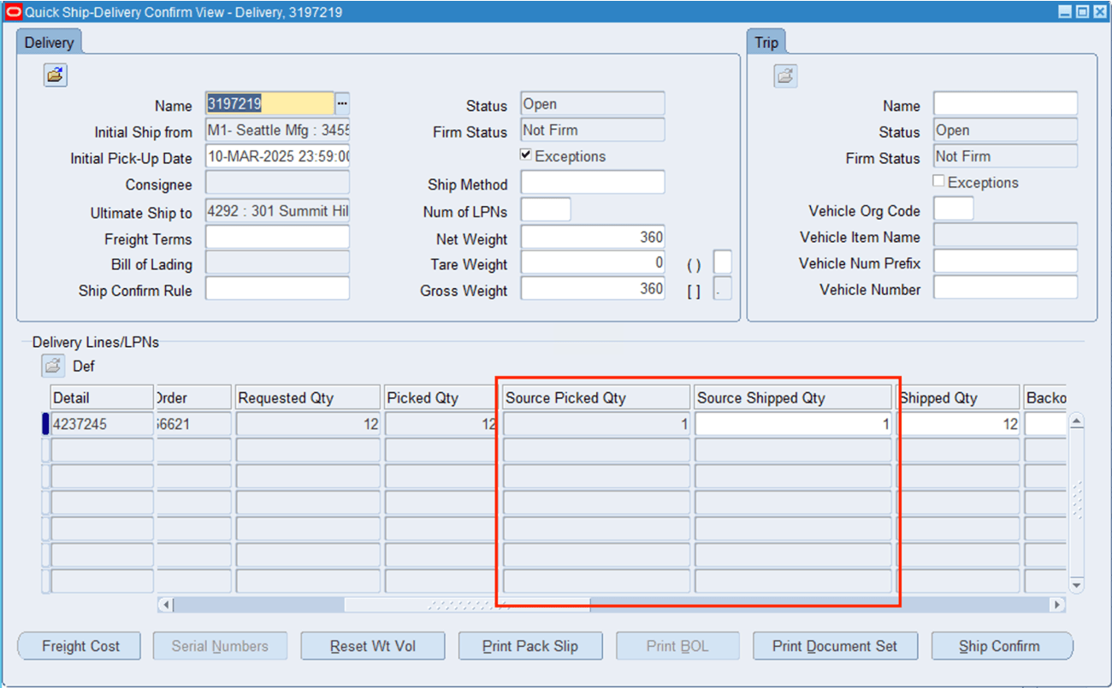
Task: Click the Source Shipped Qty column header
Action: click(794, 397)
